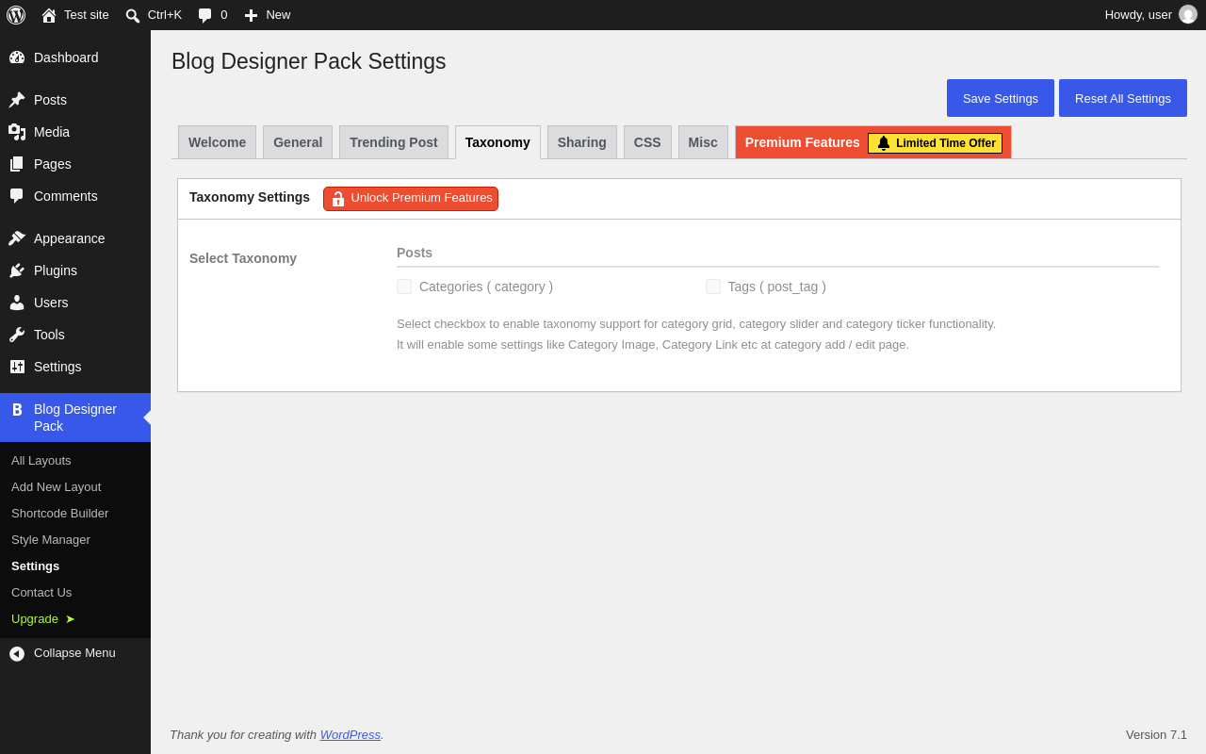Screen dimensions: 1206x754
Task: Click the Posts section heading
Action: point(415,253)
